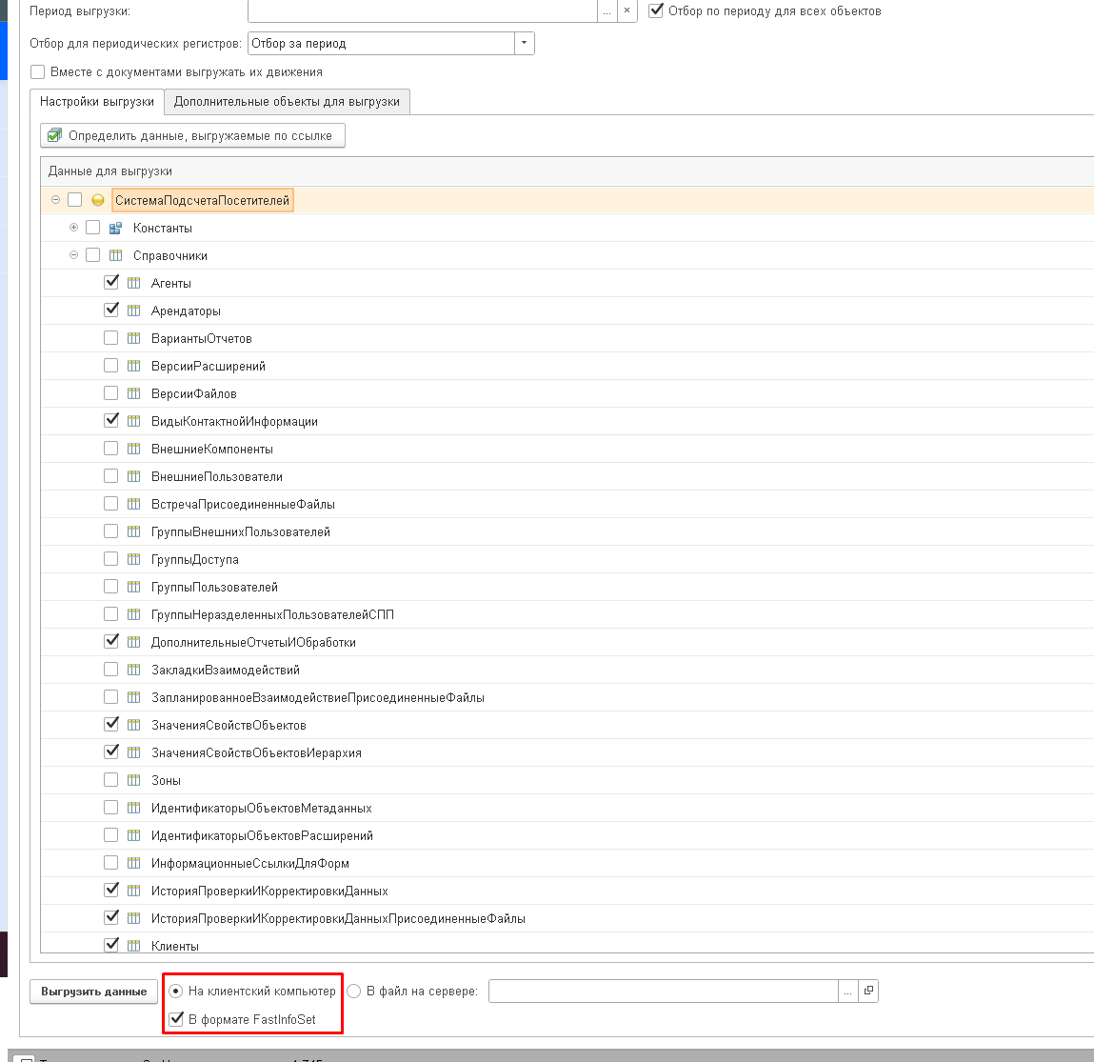Toggle the В формате FastInfoSet checkbox
This screenshot has height=1062, width=1094.
click(x=176, y=1019)
